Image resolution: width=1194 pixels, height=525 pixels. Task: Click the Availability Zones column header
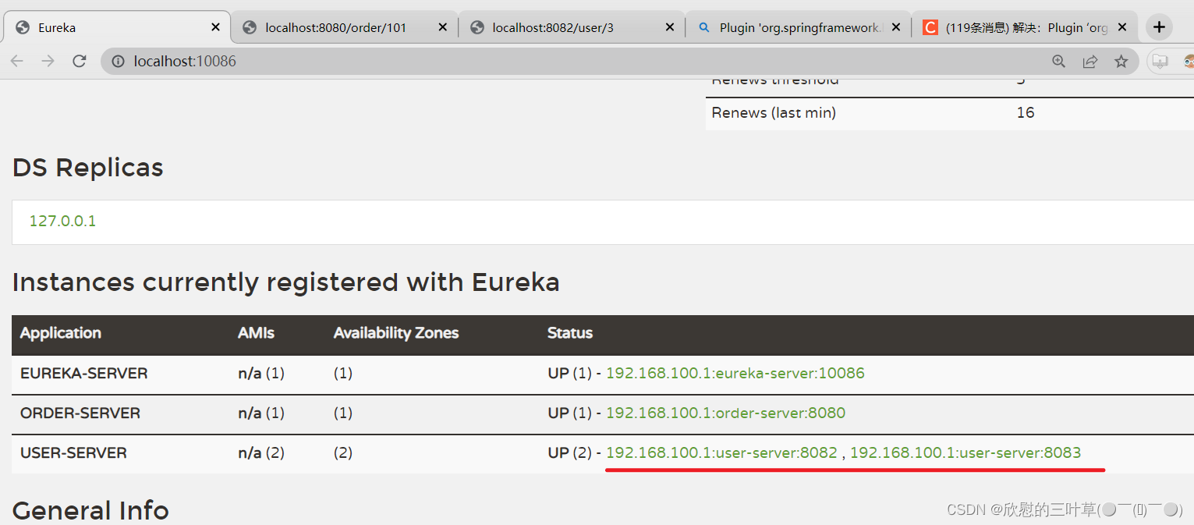pos(396,333)
